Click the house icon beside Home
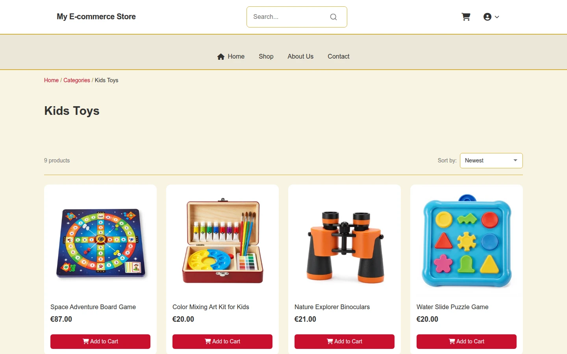 pyautogui.click(x=221, y=57)
